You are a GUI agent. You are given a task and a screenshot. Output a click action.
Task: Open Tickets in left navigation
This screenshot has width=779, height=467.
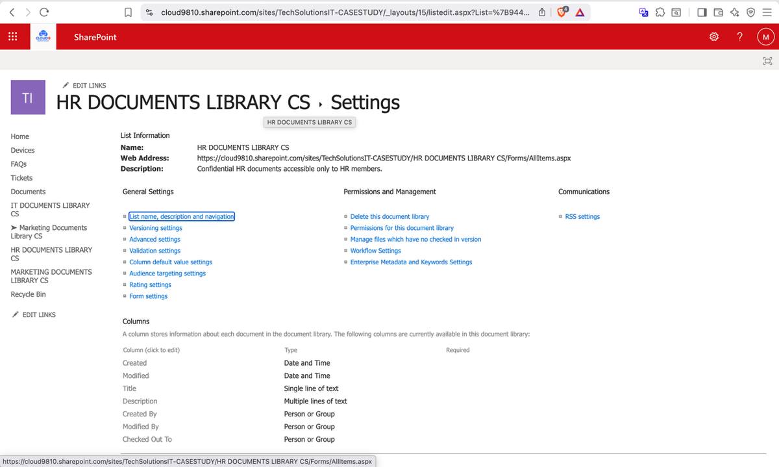pos(21,178)
